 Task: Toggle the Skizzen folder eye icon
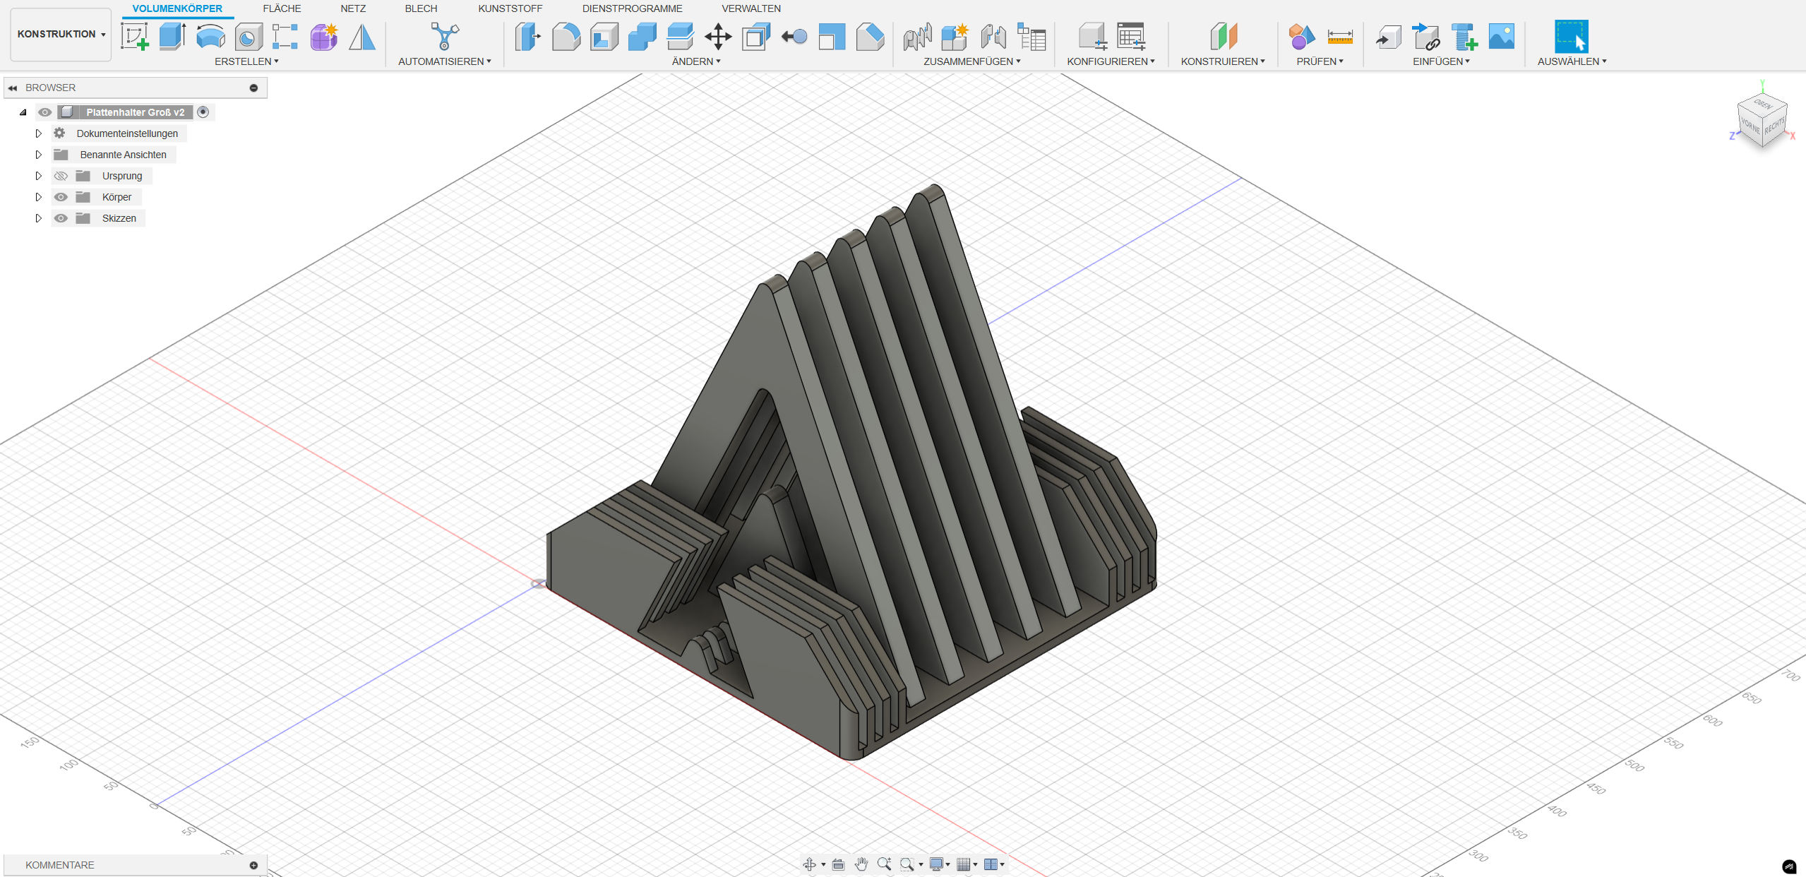[61, 218]
